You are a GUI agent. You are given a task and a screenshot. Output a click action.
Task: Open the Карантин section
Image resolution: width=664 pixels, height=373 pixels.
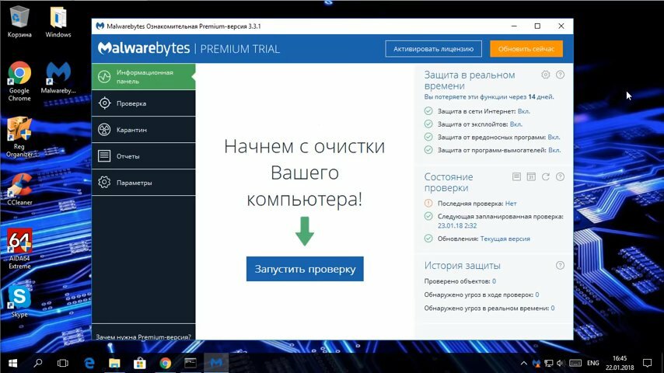(x=144, y=130)
